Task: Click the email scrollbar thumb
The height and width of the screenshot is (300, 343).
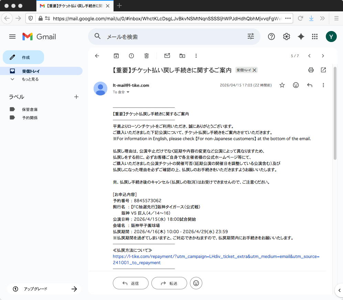Action: [x=335, y=113]
